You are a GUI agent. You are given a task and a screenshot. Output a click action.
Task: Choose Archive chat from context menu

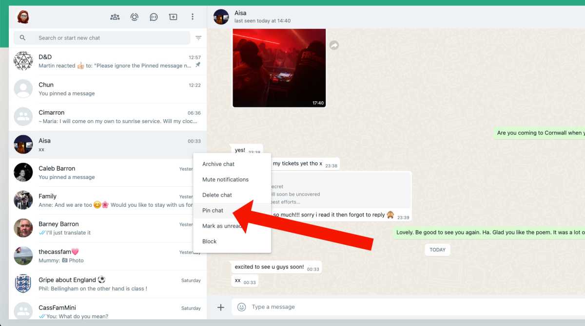tap(232, 164)
